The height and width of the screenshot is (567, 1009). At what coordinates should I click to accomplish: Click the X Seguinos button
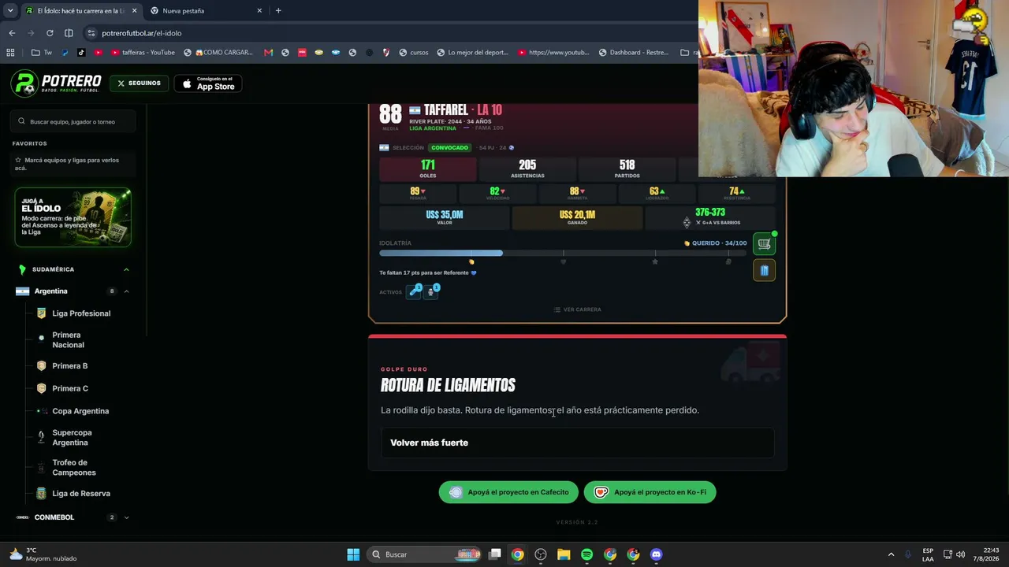pyautogui.click(x=139, y=83)
